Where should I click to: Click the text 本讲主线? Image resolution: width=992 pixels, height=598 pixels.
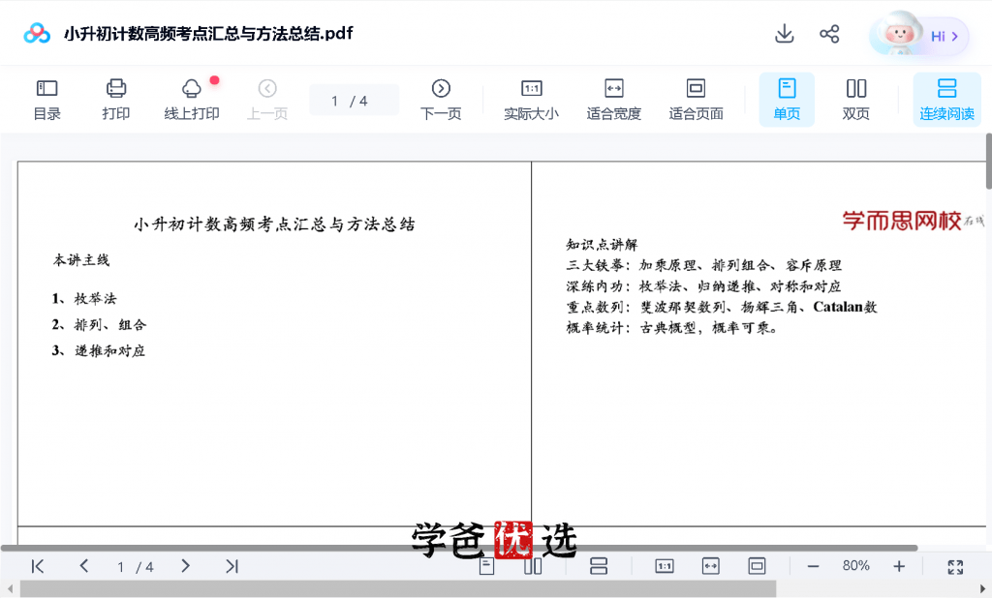81,259
